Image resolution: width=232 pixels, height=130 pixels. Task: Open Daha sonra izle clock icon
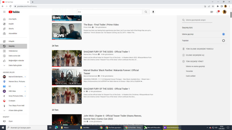coord(4,56)
